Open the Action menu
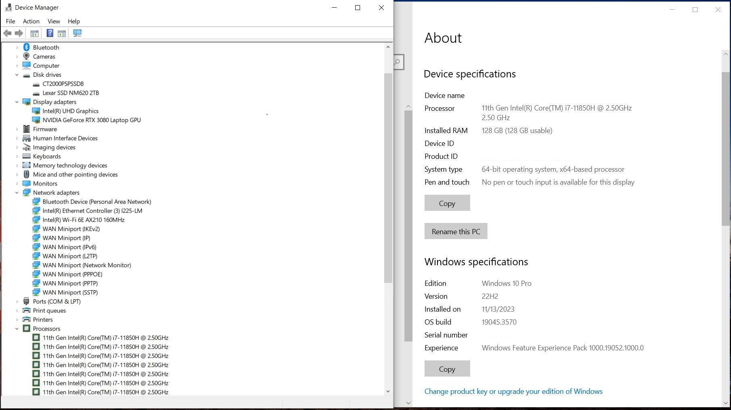This screenshot has width=731, height=410. click(x=31, y=21)
